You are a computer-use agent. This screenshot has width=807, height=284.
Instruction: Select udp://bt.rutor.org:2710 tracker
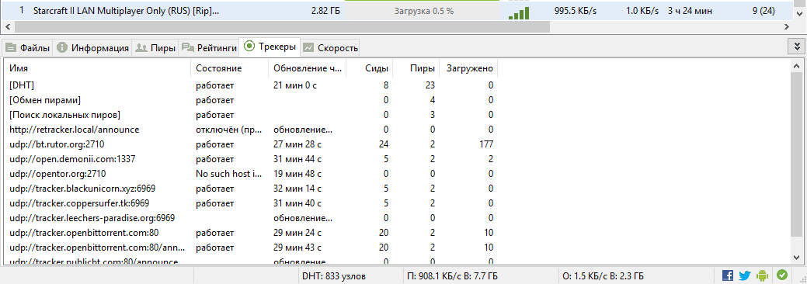251,144
